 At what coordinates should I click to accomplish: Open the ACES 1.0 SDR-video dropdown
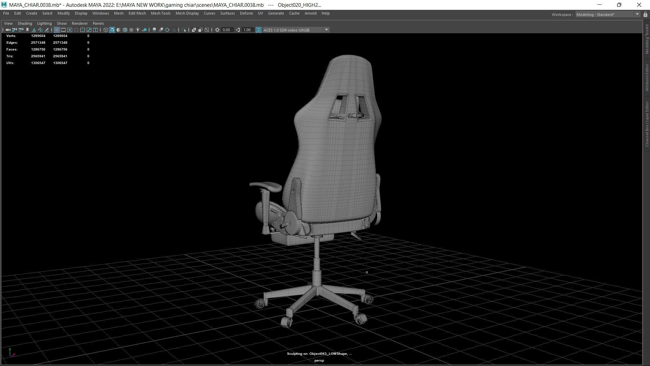(x=296, y=30)
